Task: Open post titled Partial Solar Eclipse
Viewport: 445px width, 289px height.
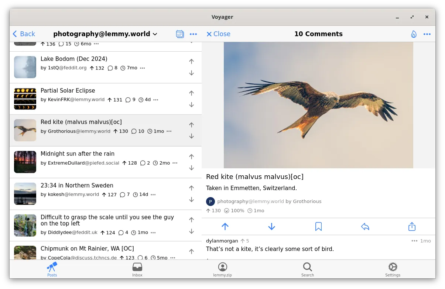Action: pyautogui.click(x=68, y=90)
